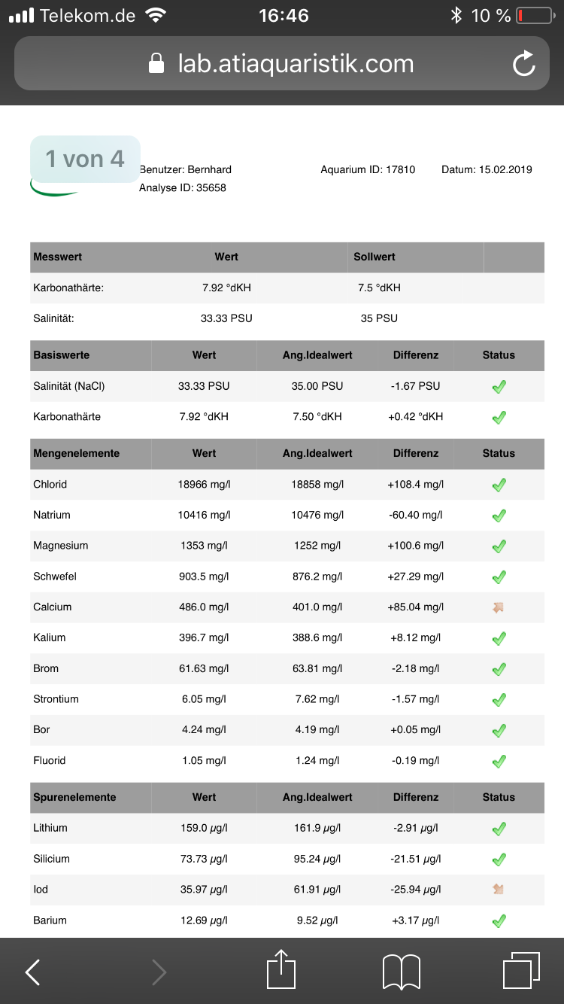This screenshot has width=564, height=1004.
Task: Tap the green checkmark for Chlorid
Action: pos(499,485)
